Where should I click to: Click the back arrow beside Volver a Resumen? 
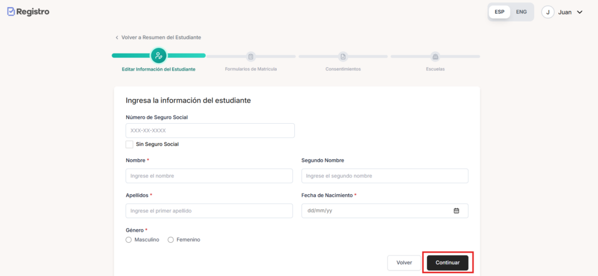pos(117,37)
